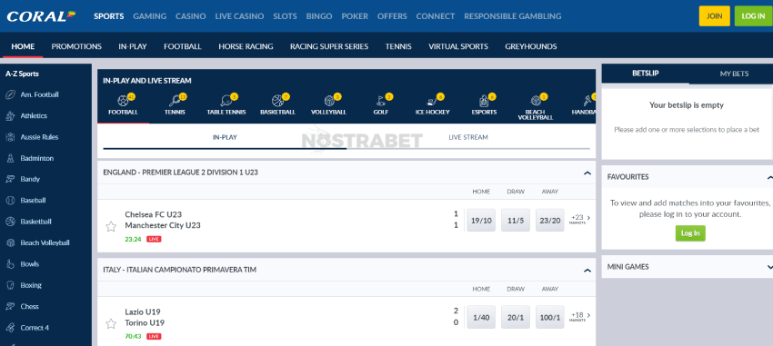Viewport: 773px width, 346px height.
Task: Favourite the Lazio U19 match star
Action: (111, 324)
